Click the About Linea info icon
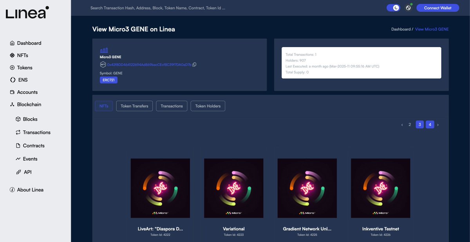This screenshot has width=470, height=242. pos(12,190)
